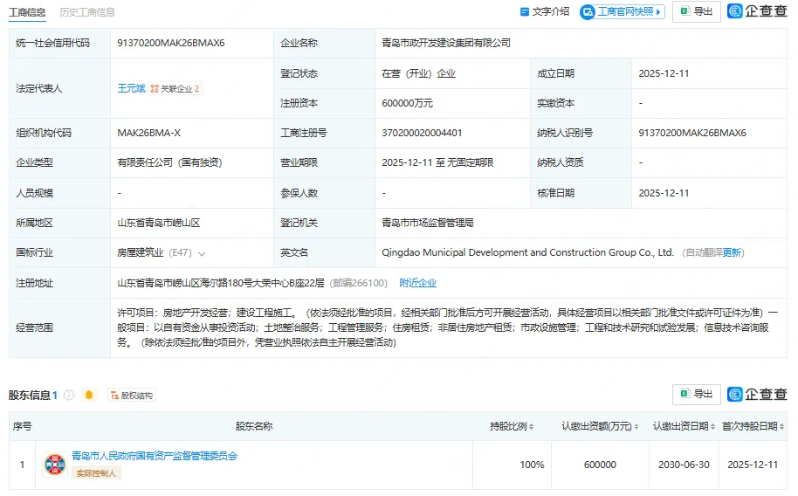This screenshot has height=496, width=798.
Task: Sort by 首次持股日期 column header
Action: pyautogui.click(x=751, y=426)
